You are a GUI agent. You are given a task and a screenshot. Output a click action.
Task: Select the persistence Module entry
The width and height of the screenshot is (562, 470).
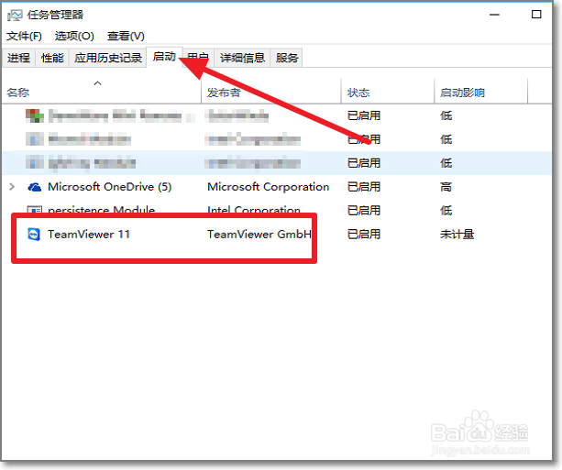(102, 210)
